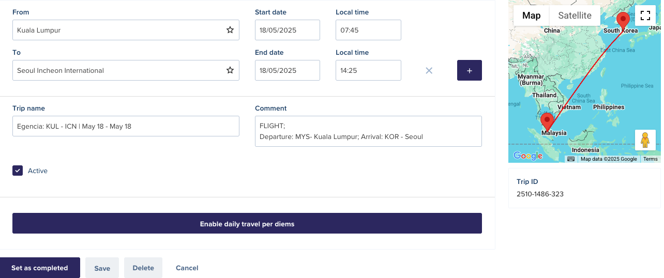The image size is (664, 278).
Task: Add another destination with the plus button
Action: [470, 70]
